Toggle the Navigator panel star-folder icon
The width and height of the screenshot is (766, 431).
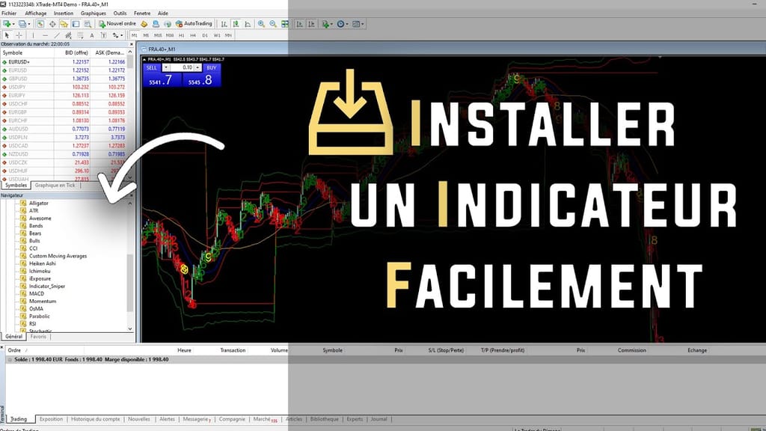pos(64,23)
